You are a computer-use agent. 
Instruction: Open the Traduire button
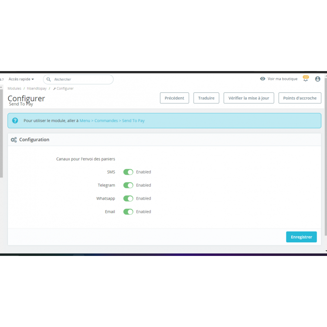pos(206,98)
